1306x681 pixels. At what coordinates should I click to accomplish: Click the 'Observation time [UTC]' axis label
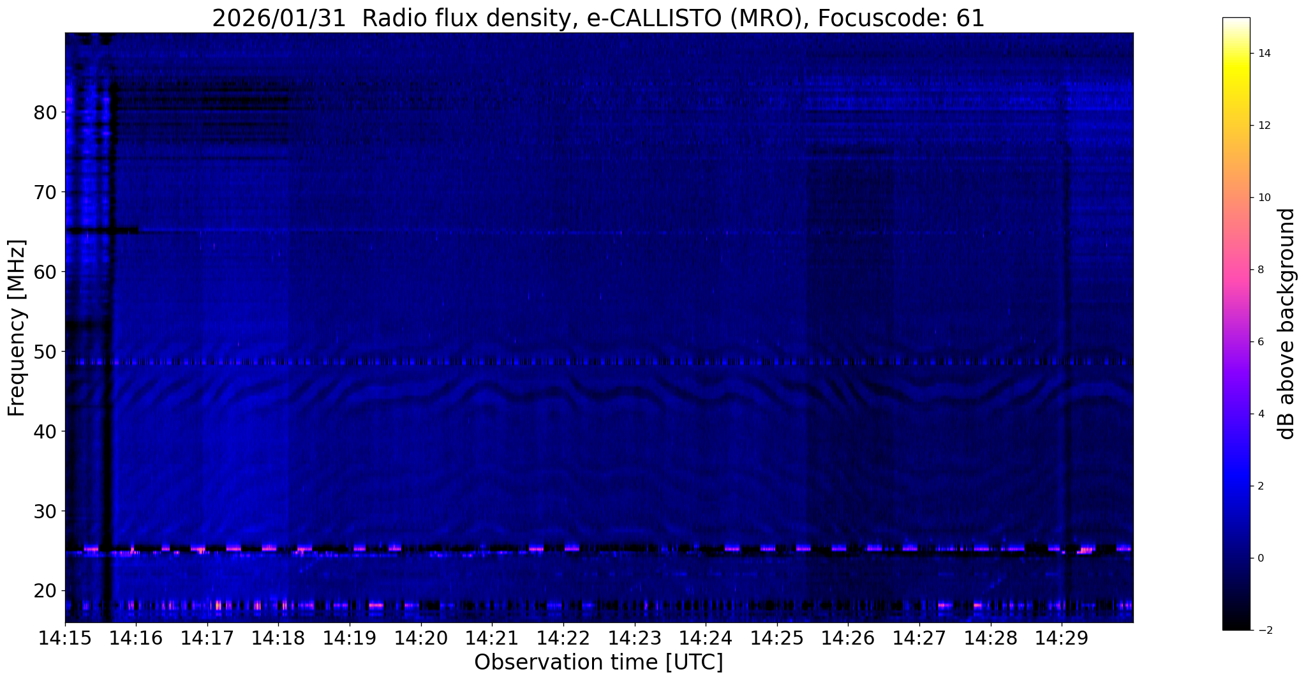tap(598, 662)
